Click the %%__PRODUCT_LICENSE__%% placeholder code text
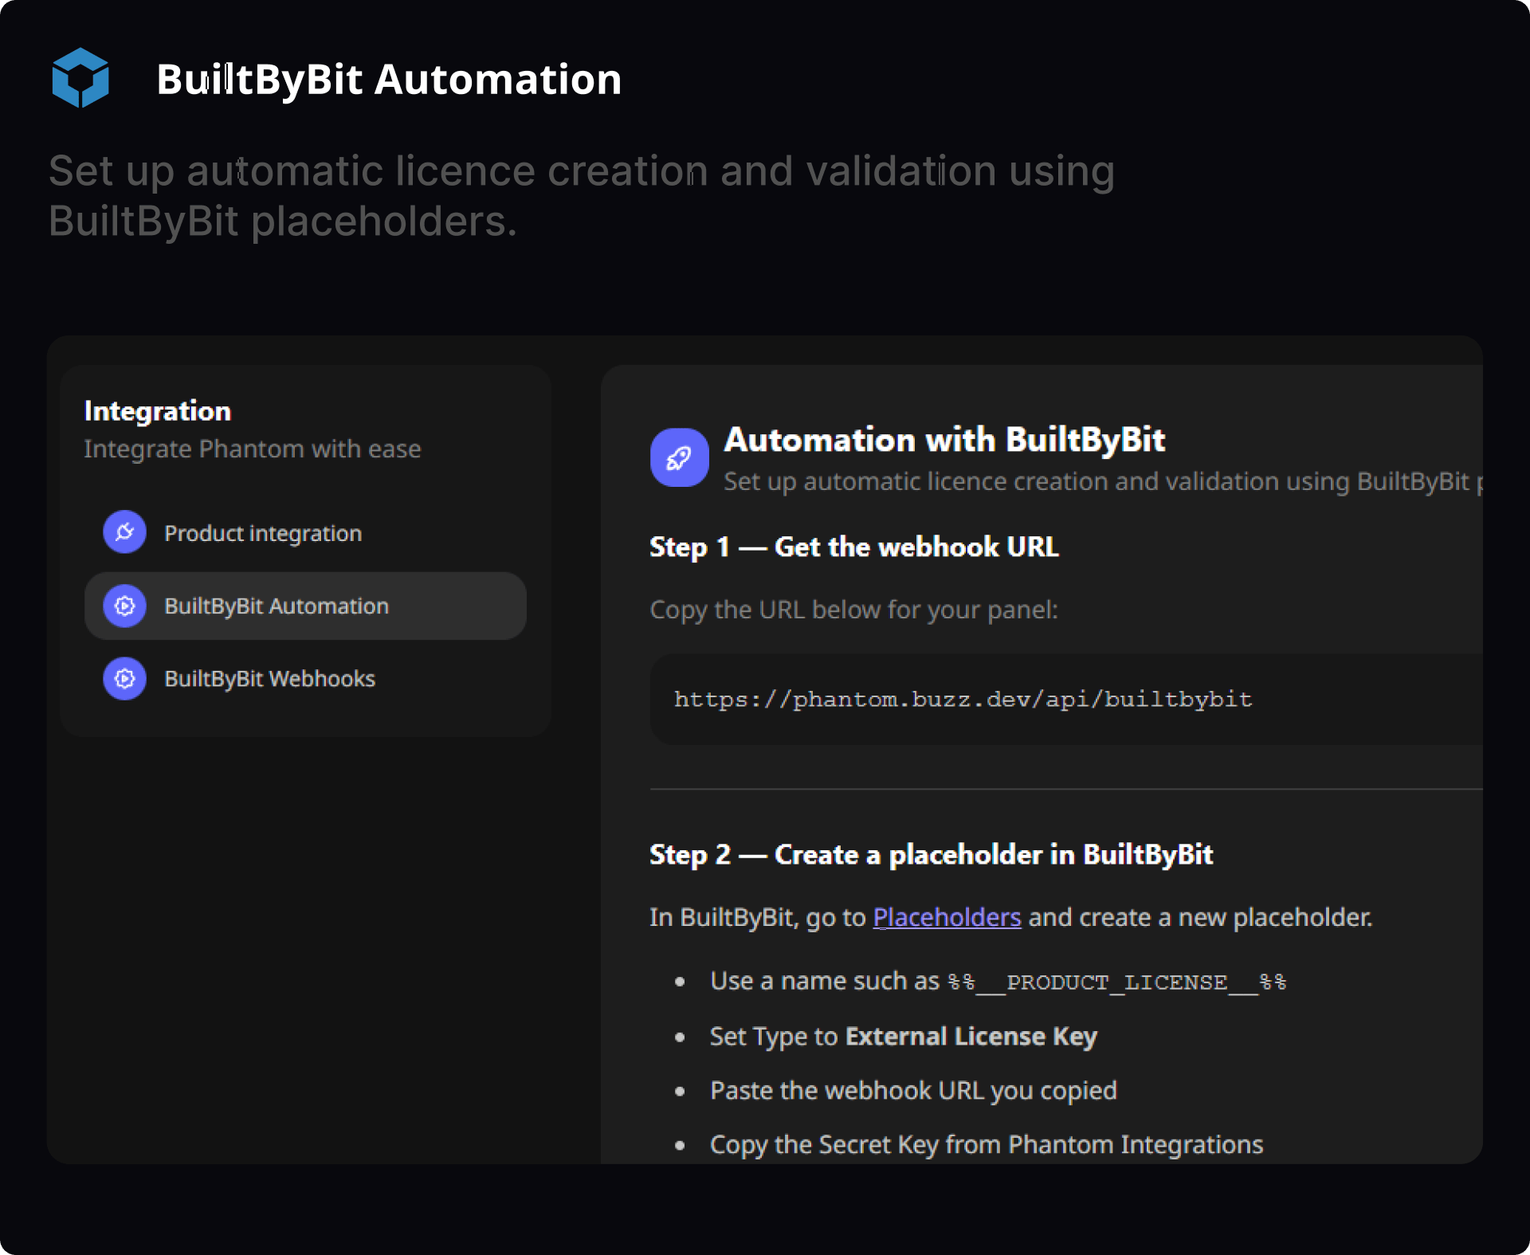The width and height of the screenshot is (1530, 1255). tap(1116, 982)
